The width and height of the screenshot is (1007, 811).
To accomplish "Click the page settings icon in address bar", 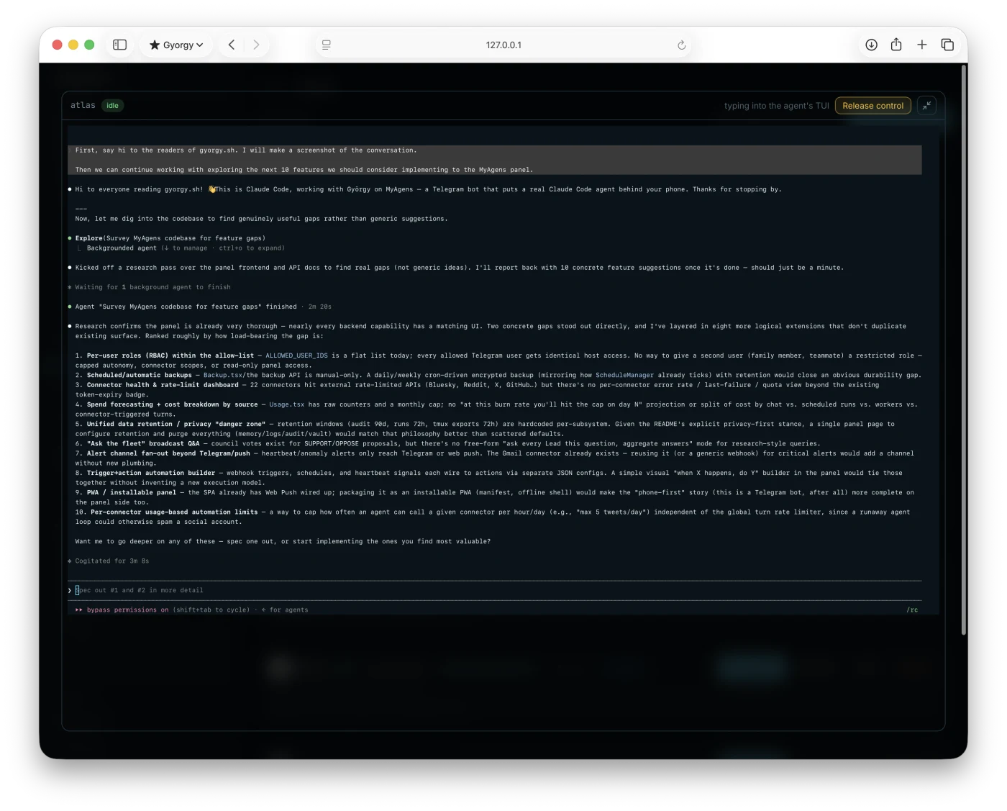I will [327, 45].
